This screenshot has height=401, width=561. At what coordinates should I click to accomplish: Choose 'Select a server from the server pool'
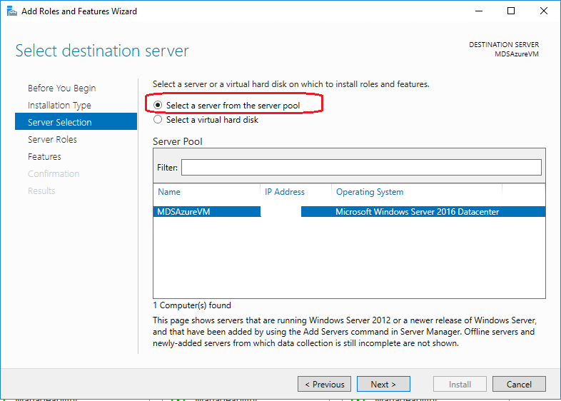coord(158,106)
